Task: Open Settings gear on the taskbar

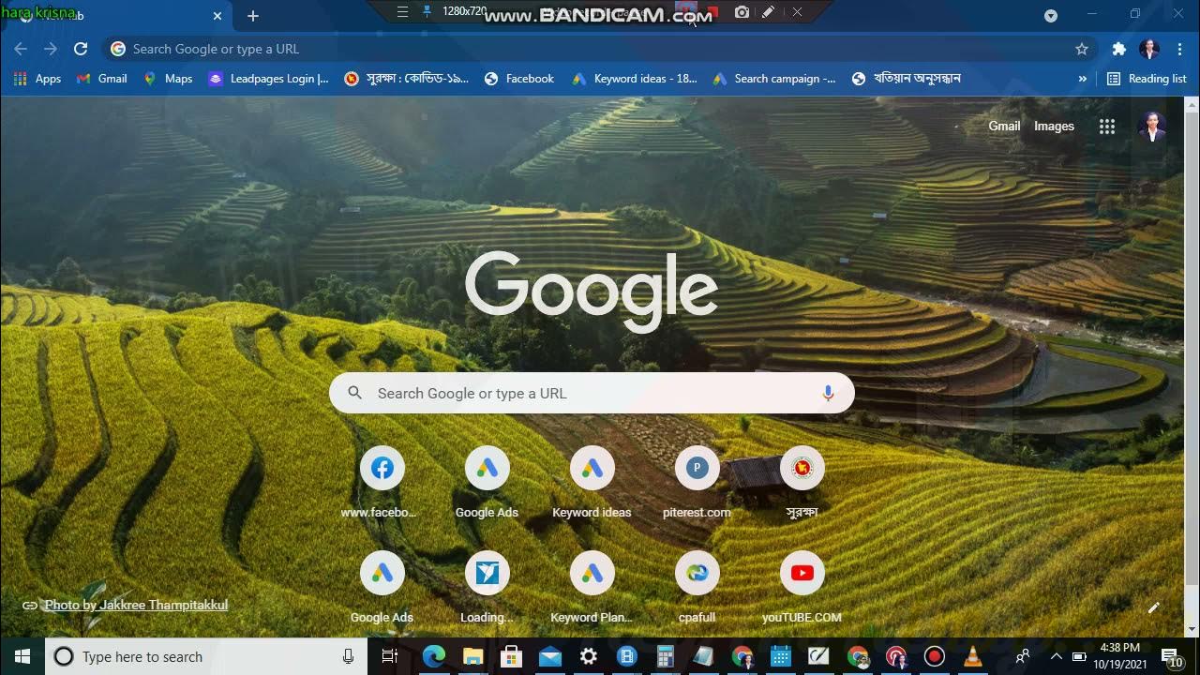Action: [x=589, y=657]
